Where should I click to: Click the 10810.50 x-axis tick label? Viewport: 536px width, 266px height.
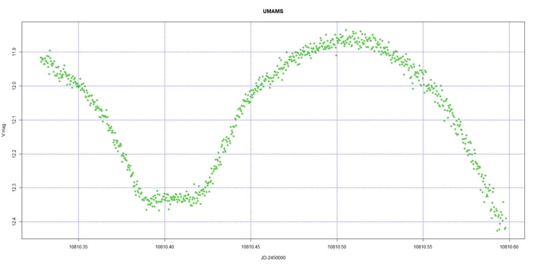[x=337, y=247]
